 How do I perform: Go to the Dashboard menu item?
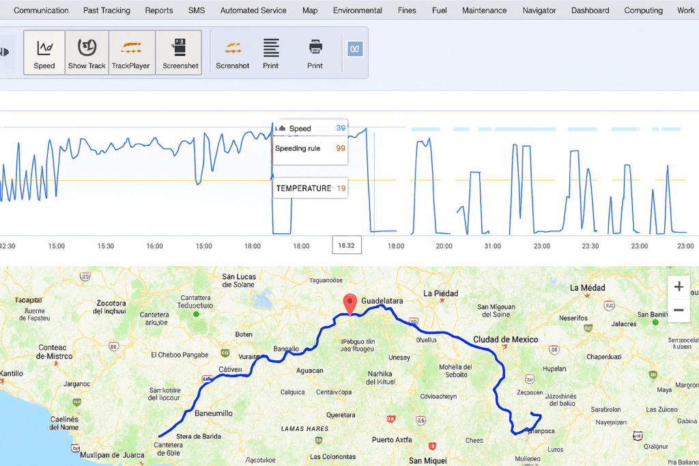tap(590, 10)
